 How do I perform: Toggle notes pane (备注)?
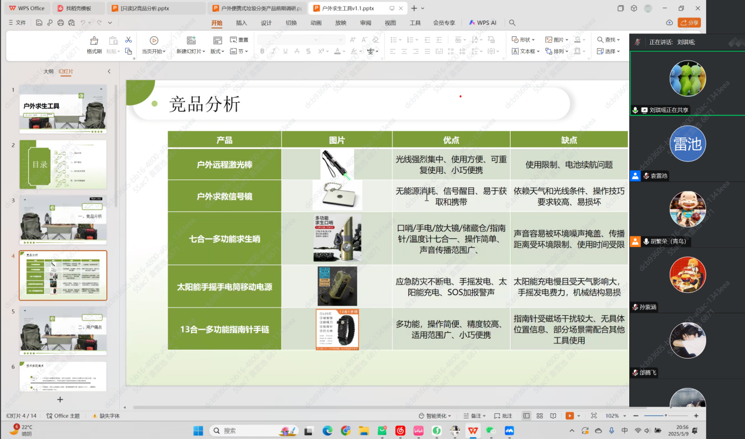[475, 416]
